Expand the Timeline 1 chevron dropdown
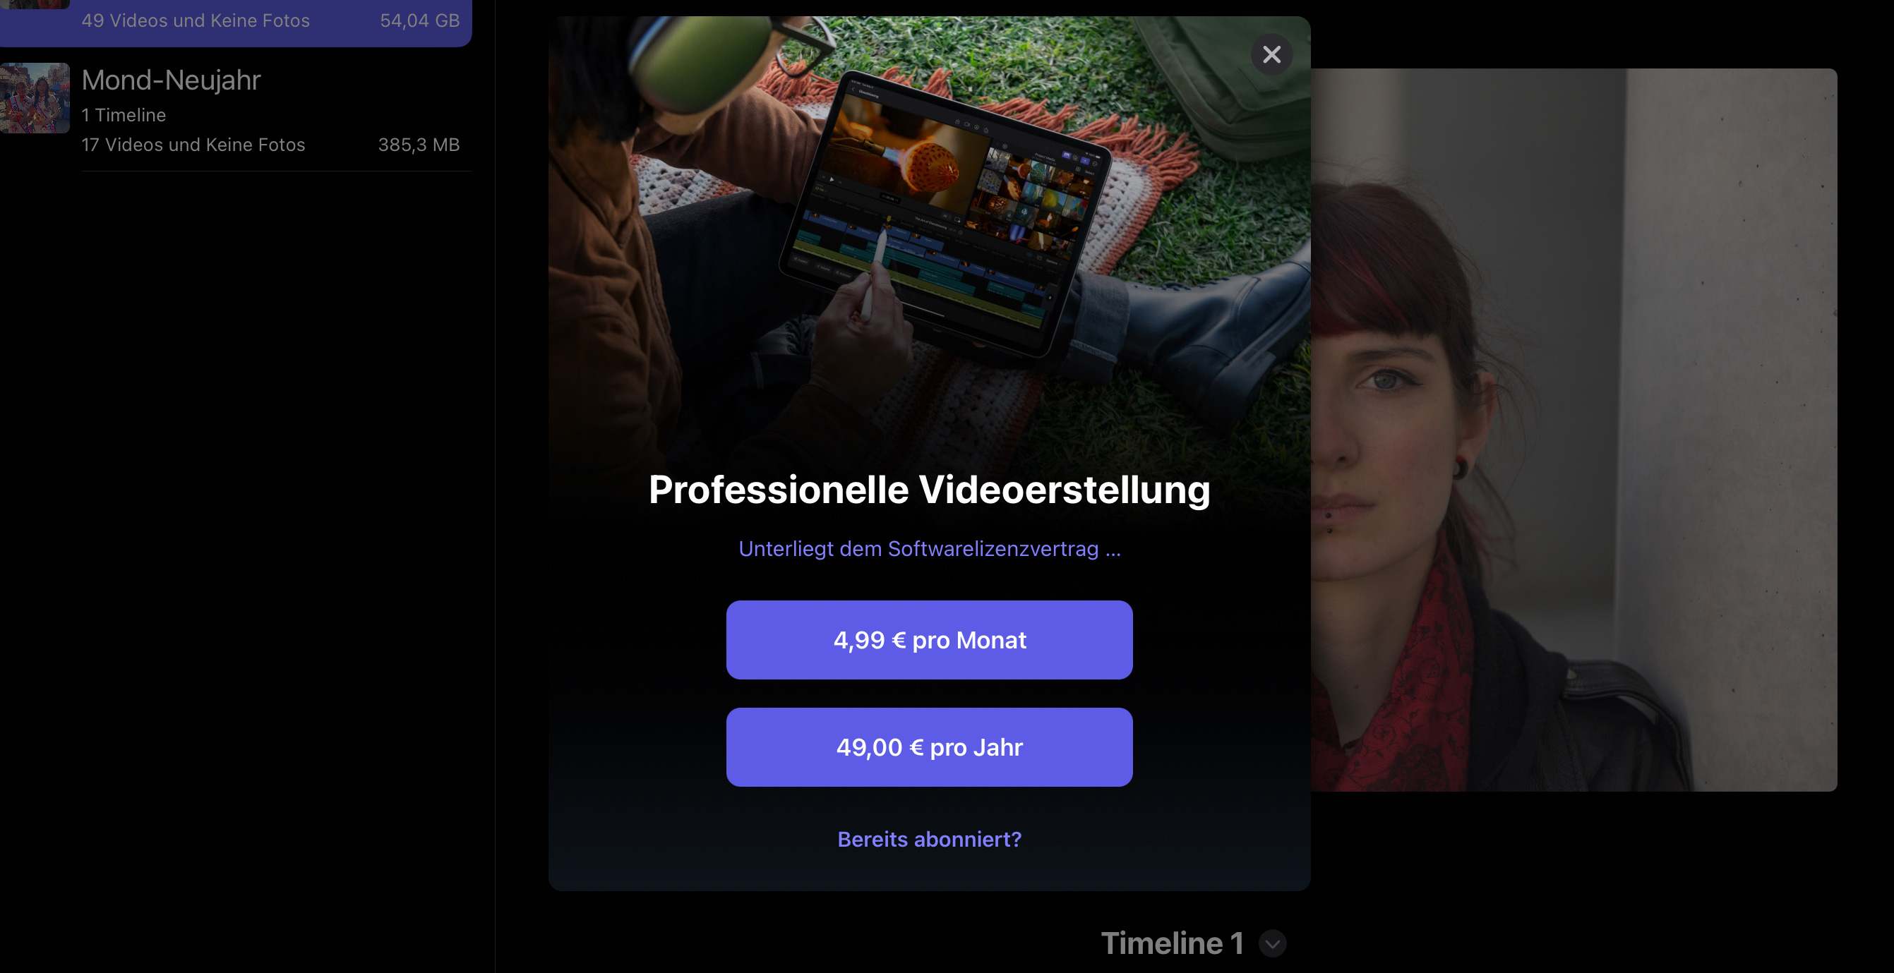 1272,943
